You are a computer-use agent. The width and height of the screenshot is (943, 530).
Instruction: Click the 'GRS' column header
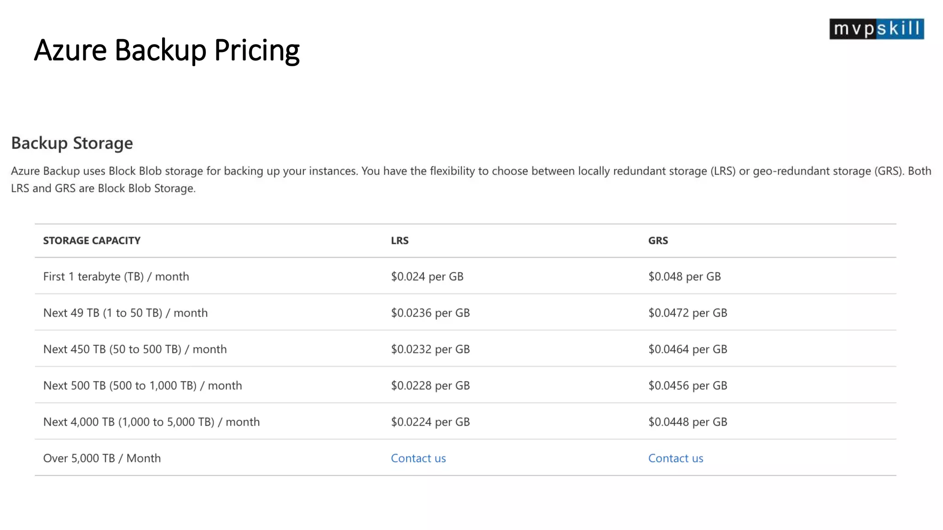click(x=658, y=241)
